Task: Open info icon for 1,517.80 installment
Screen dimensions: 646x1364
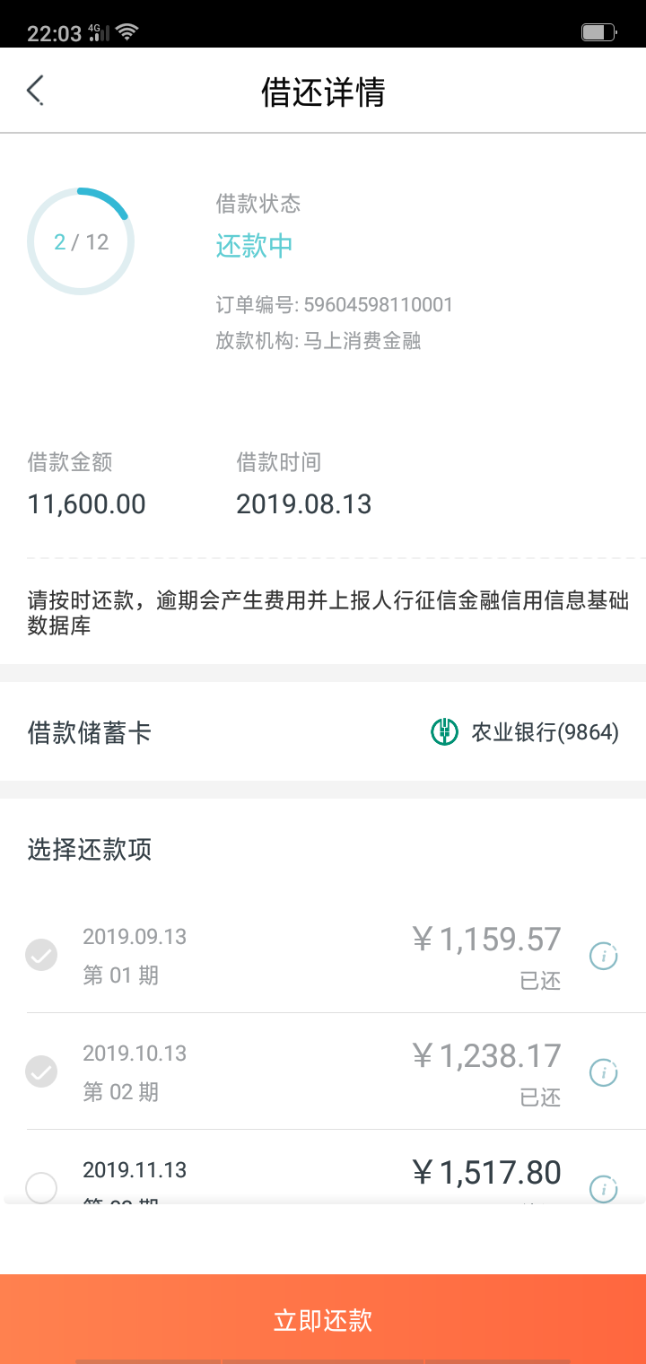Action: click(603, 1189)
